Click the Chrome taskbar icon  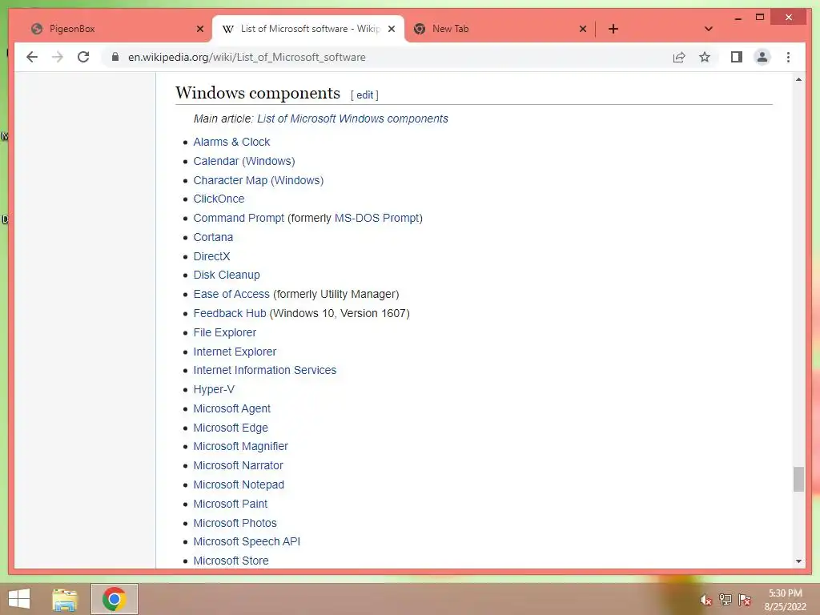coord(114,599)
